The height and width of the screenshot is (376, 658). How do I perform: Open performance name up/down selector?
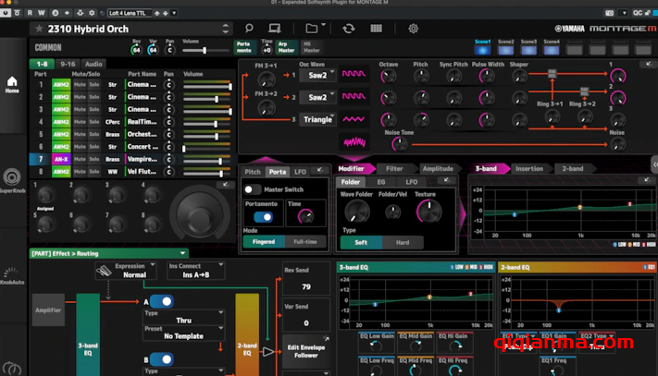[225, 29]
